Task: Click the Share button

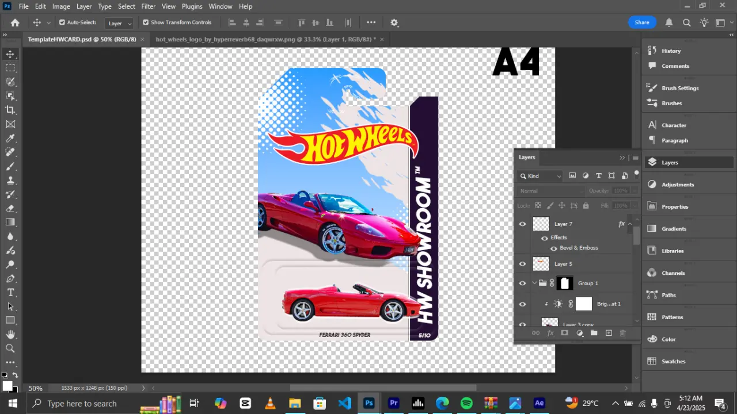Action: tap(642, 22)
